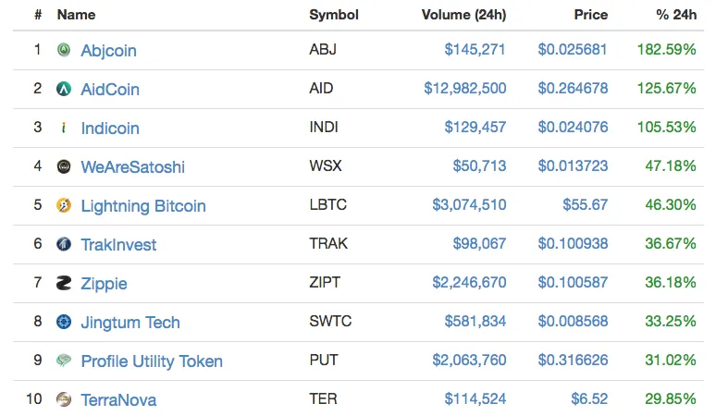This screenshot has height=416, width=716.
Task: Open the Abjcoin name link
Action: tap(108, 50)
